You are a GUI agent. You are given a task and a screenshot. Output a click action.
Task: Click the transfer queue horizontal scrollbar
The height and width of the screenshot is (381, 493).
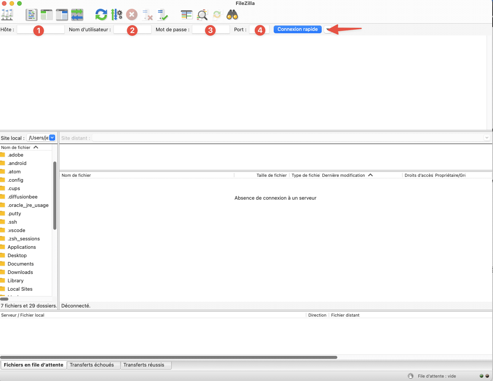(169, 357)
